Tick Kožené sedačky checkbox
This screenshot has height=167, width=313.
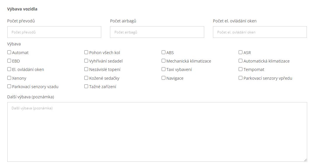tap(86, 78)
